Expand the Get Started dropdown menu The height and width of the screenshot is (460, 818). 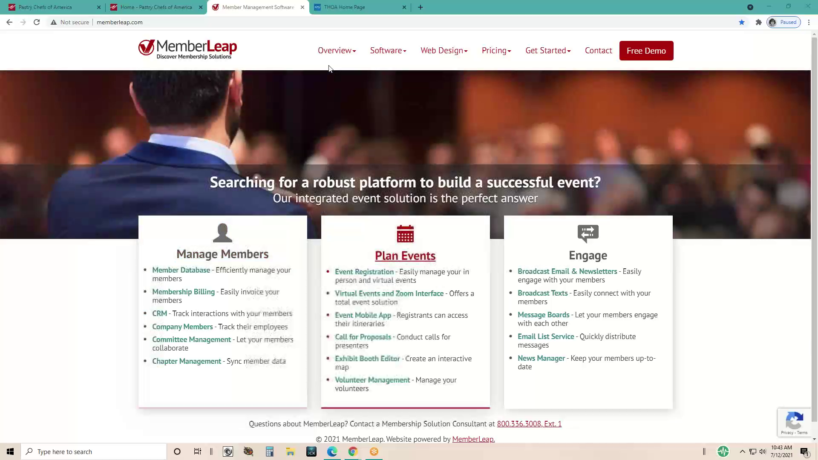548,51
